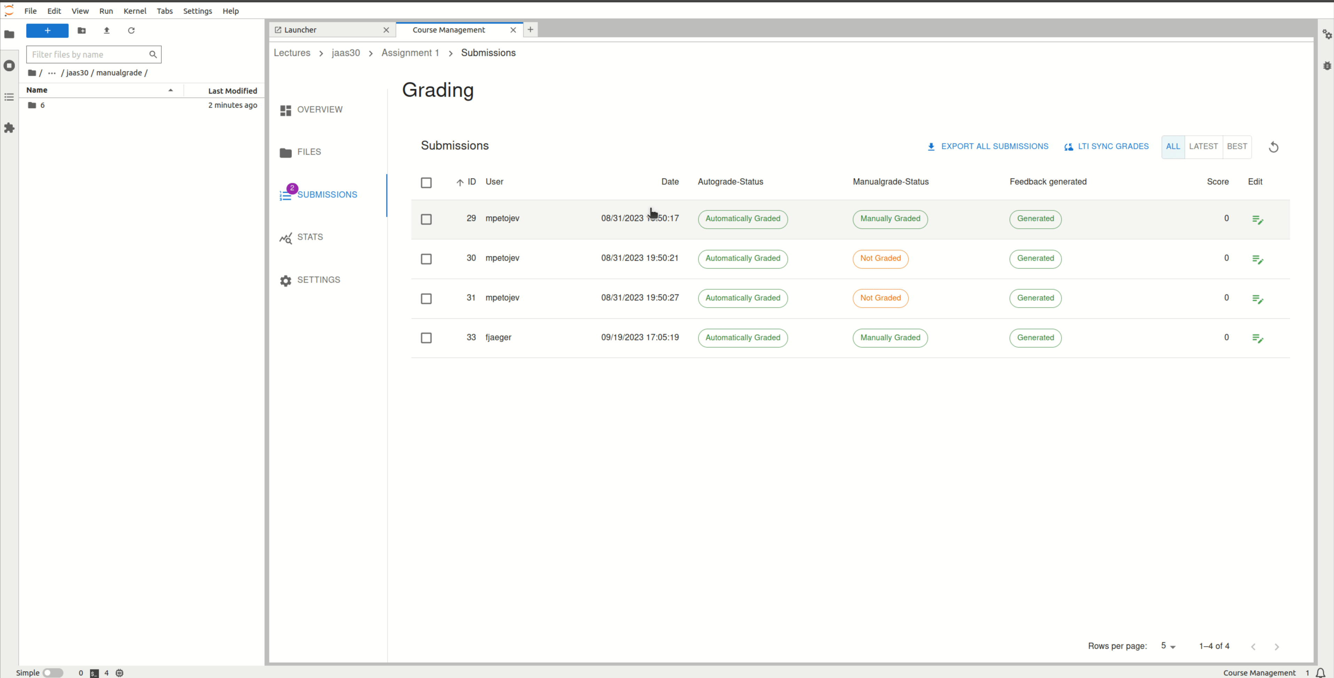Click Manually Graded chip for fjaeger
The height and width of the screenshot is (678, 1334).
[890, 338]
